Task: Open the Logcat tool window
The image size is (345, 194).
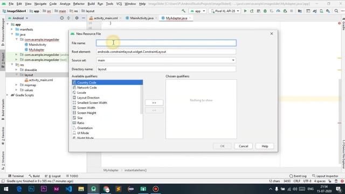Action: click(53, 176)
